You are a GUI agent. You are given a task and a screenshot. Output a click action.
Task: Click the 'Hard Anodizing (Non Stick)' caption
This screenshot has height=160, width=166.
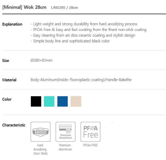tap(40, 149)
